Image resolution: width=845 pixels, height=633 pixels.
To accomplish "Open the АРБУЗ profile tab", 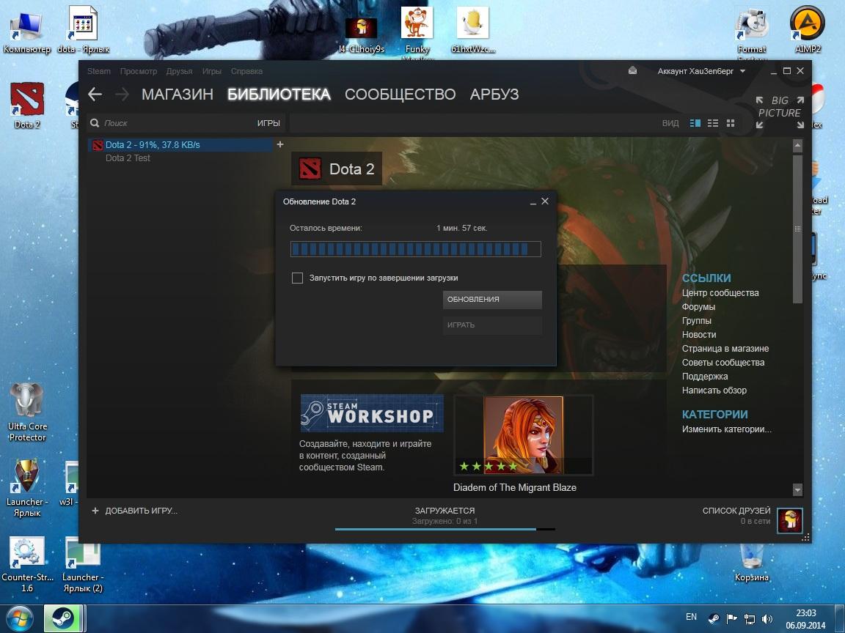I will [x=494, y=95].
